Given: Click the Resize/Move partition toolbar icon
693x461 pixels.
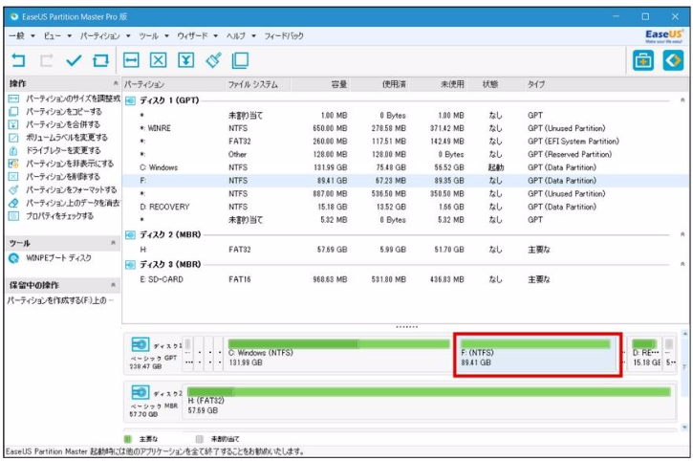Looking at the screenshot, I should pyautogui.click(x=131, y=60).
